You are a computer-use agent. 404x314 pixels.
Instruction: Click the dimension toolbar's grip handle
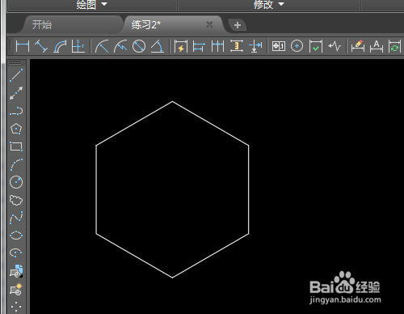pyautogui.click(x=11, y=45)
